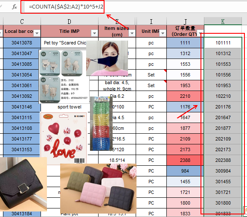
Task: Select column I header
Action: pos(151,21)
